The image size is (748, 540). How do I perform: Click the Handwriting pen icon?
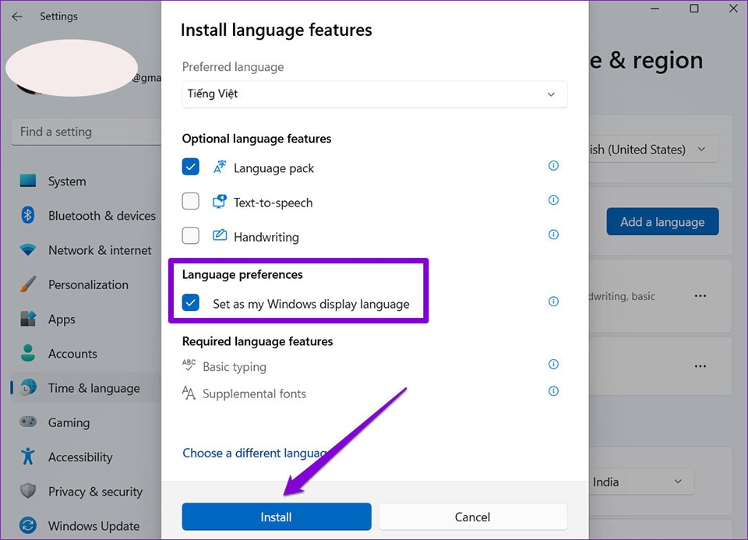point(220,235)
